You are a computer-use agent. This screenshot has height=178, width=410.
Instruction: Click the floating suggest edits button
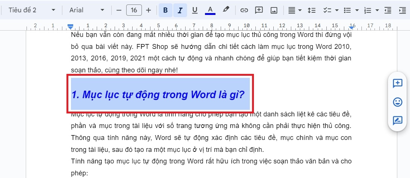pos(397,121)
